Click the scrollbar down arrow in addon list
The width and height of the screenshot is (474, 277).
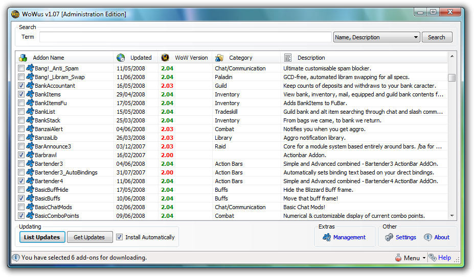point(452,216)
